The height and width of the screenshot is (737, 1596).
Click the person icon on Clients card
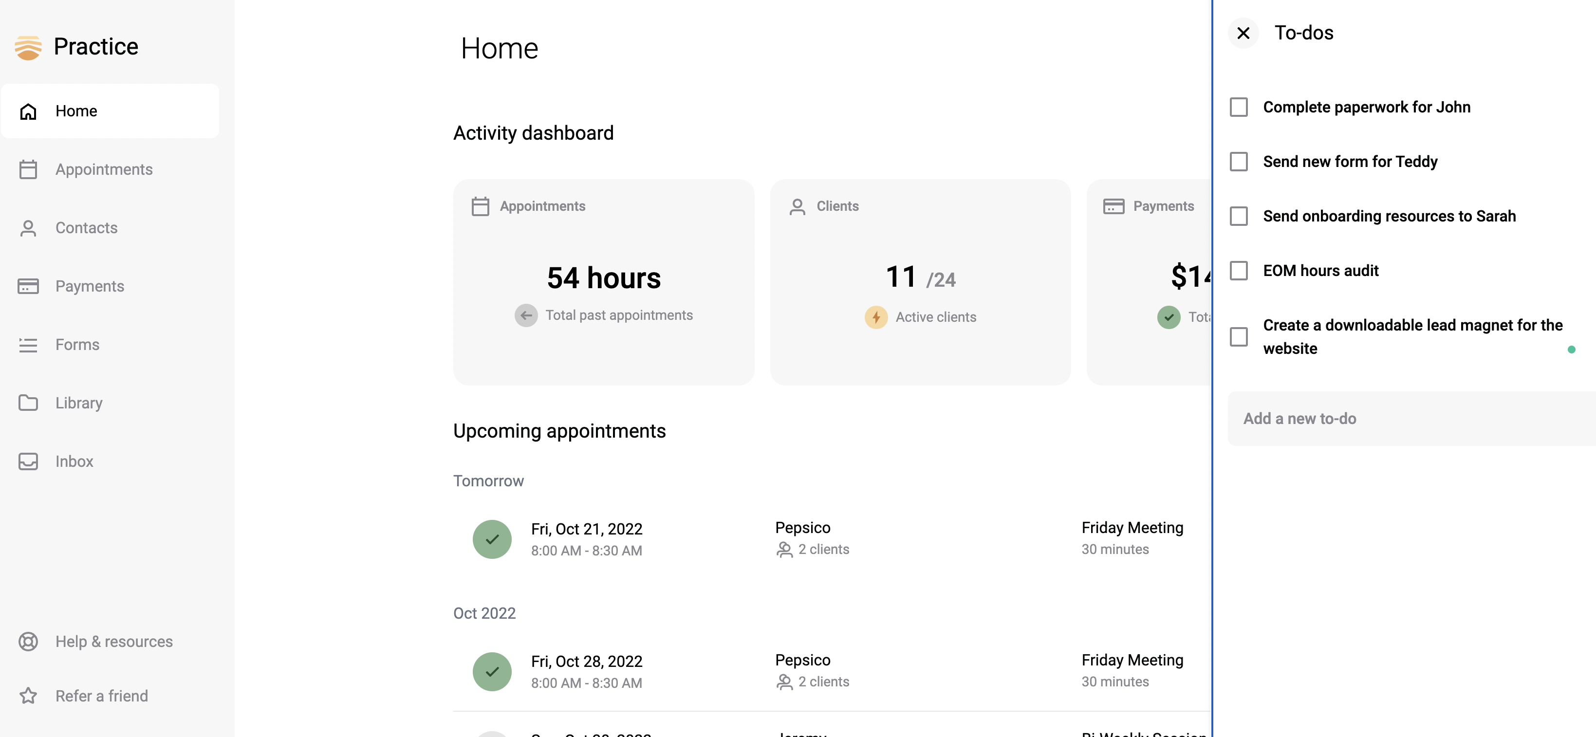(798, 206)
